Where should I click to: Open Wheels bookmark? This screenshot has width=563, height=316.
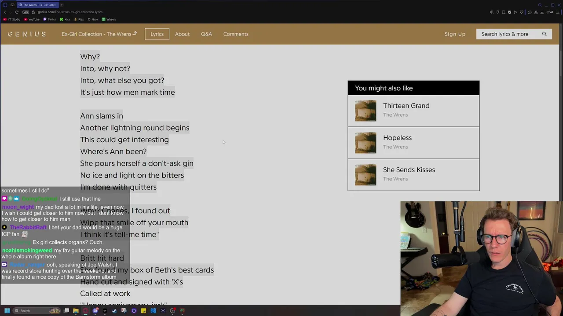(109, 19)
